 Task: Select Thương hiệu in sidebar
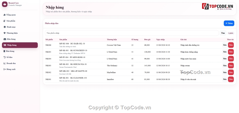20,33
